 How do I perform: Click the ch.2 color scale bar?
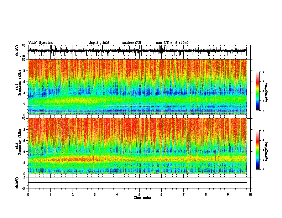coord(258,150)
